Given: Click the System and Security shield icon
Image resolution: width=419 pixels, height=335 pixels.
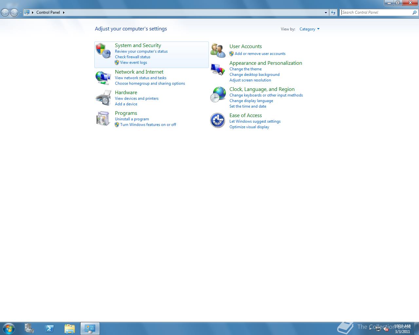Looking at the screenshot, I should (103, 51).
